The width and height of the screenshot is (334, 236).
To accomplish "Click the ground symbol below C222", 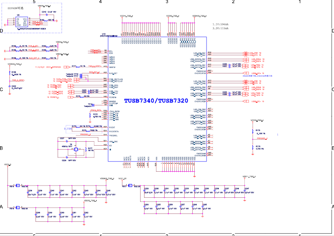I will click(x=9, y=93).
